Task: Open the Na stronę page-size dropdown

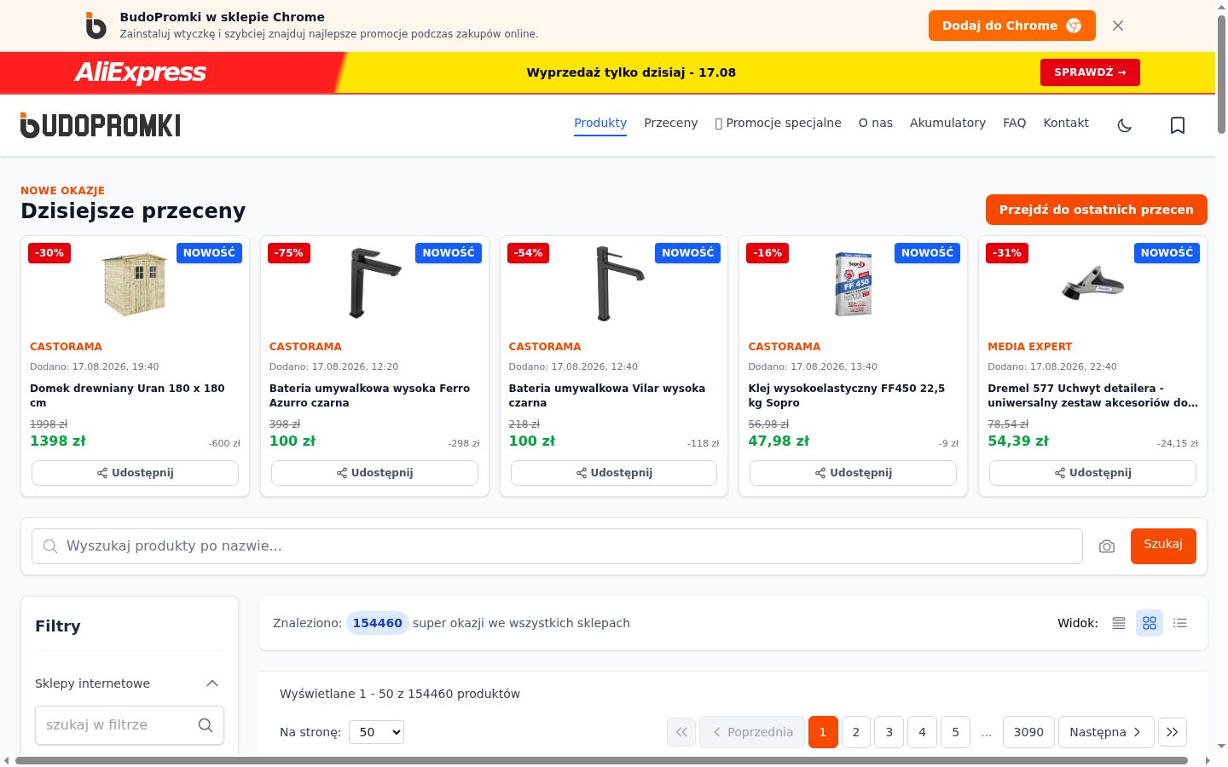Action: pos(376,732)
